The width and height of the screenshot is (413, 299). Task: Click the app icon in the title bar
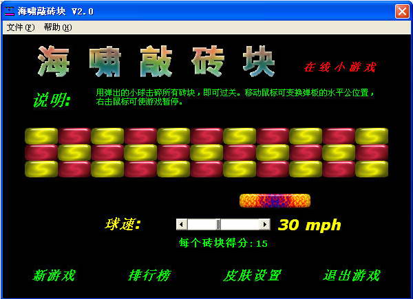point(10,11)
